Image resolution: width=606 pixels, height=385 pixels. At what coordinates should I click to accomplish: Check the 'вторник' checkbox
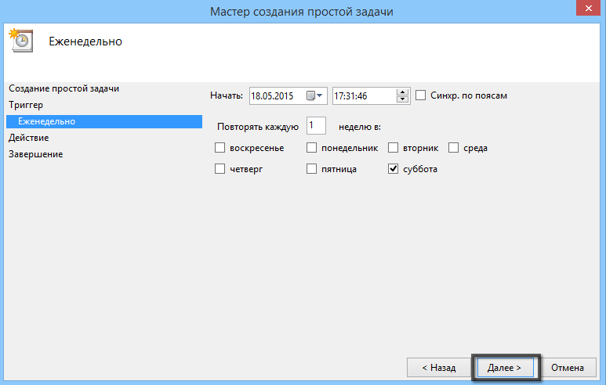(393, 148)
